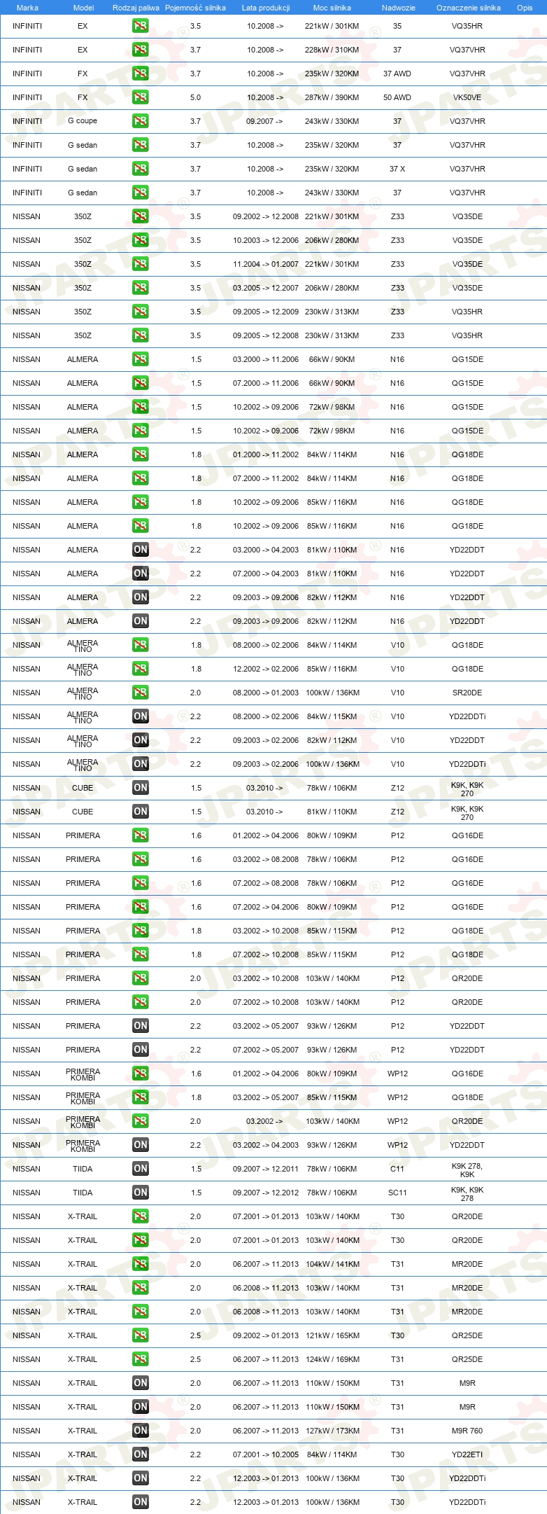The height and width of the screenshot is (1514, 547).
Task: Click petrol icon in X-TRAIL 124kW / 169KM row
Action: (141, 1359)
